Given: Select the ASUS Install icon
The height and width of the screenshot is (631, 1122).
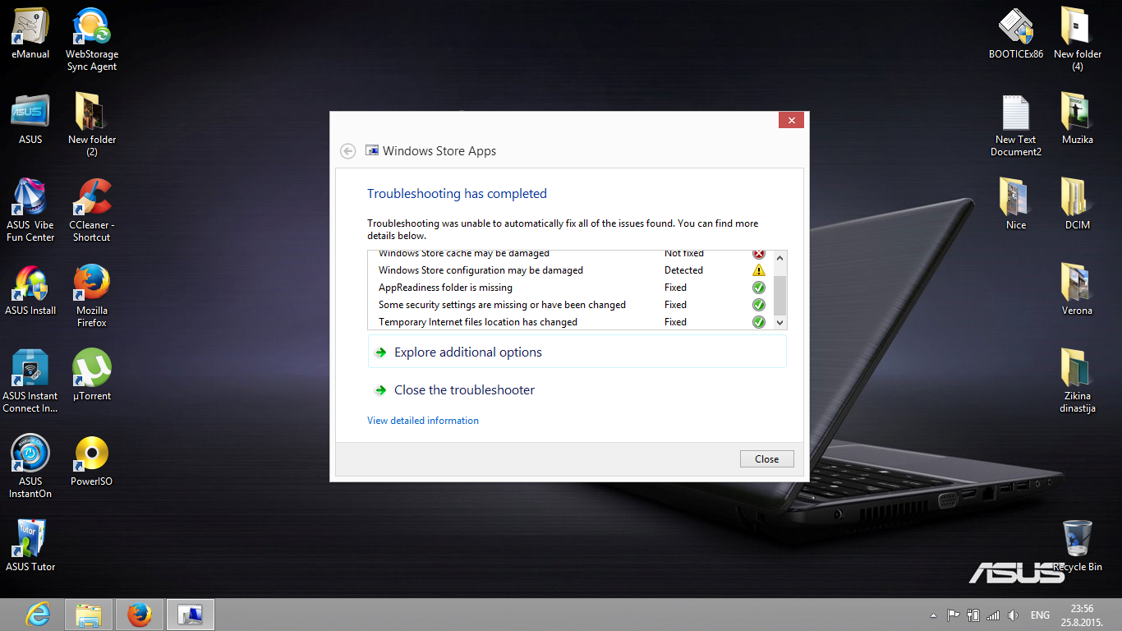Looking at the screenshot, I should (x=30, y=290).
